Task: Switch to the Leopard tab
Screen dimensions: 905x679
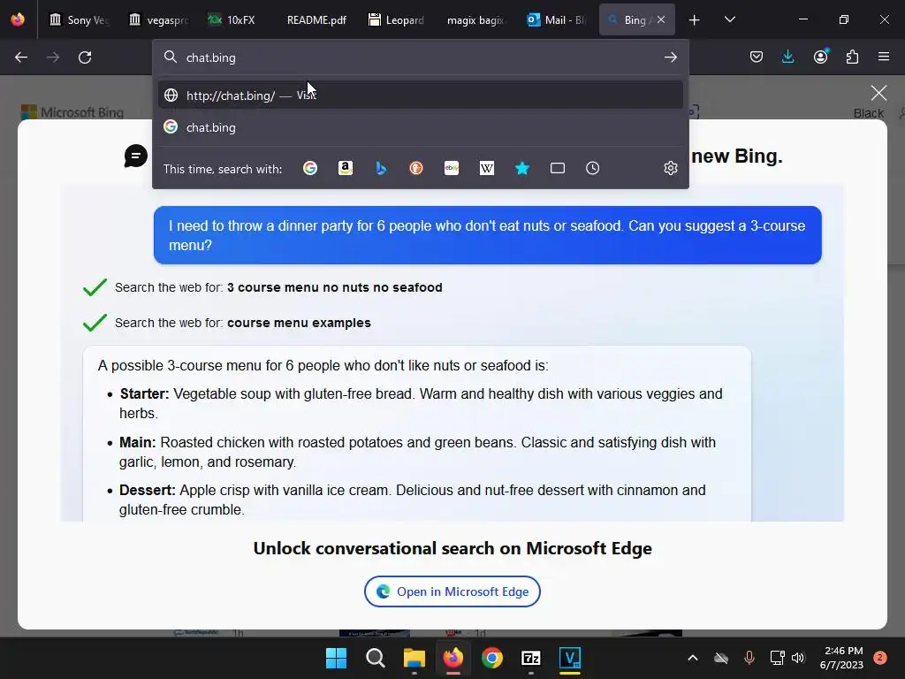Action: [396, 19]
